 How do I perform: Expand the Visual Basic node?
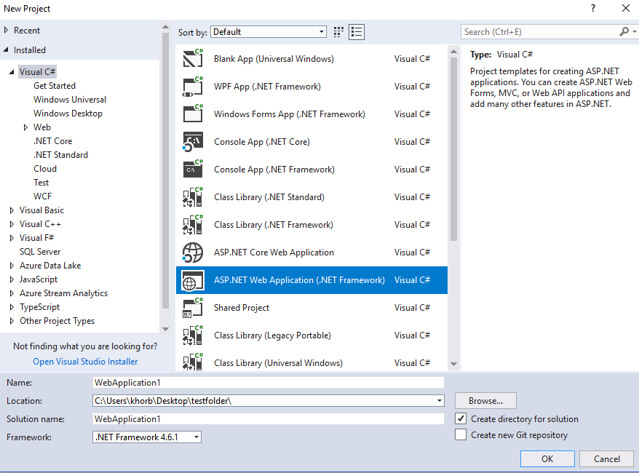(12, 210)
